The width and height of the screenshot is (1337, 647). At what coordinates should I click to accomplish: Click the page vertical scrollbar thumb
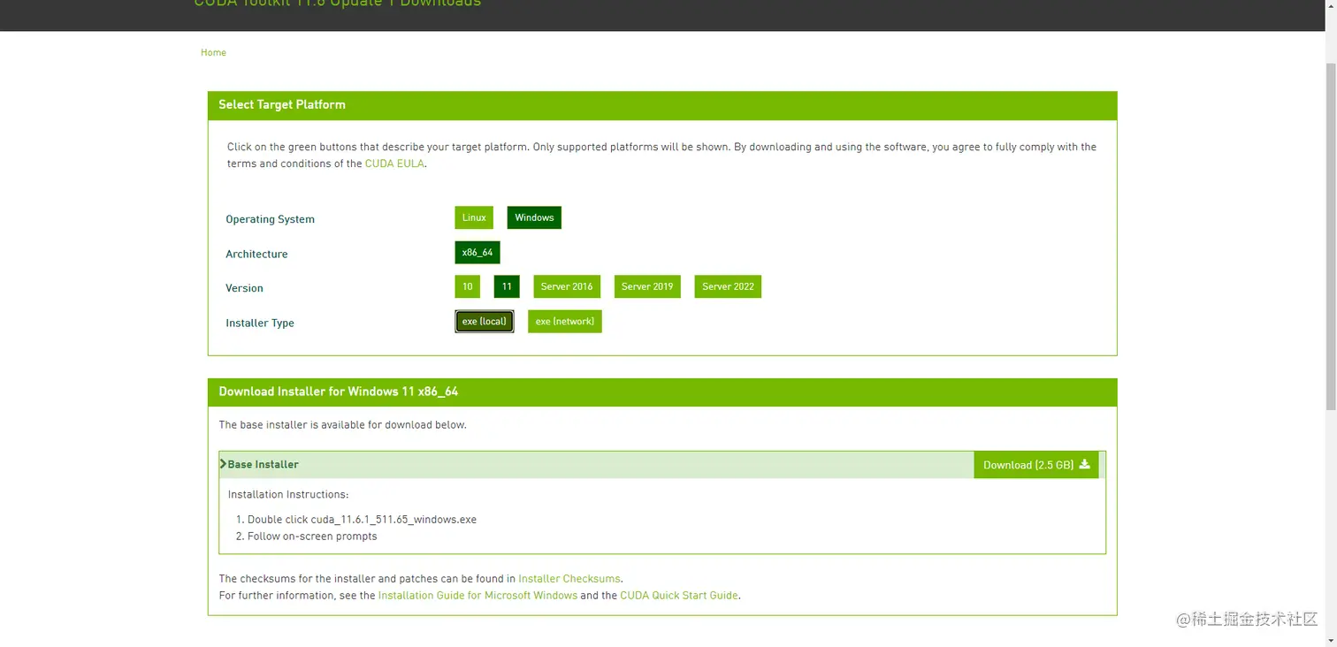[1331, 237]
